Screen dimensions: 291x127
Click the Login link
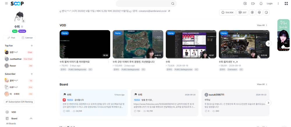click(x=270, y=3)
